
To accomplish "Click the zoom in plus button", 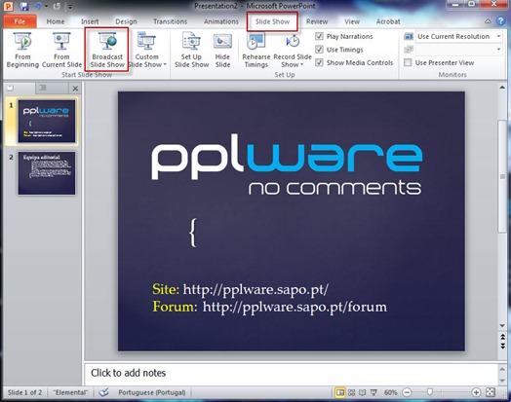I will pos(476,392).
